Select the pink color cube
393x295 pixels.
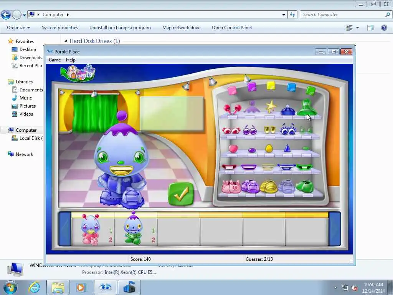pos(232,90)
